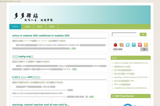Open the red Weibo icon
Screen dimensions: 160x106
140,45
